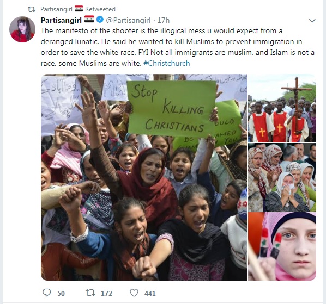The width and height of the screenshot is (326, 304).
Task: Click the bold Partisangirl display name
Action: coord(61,20)
